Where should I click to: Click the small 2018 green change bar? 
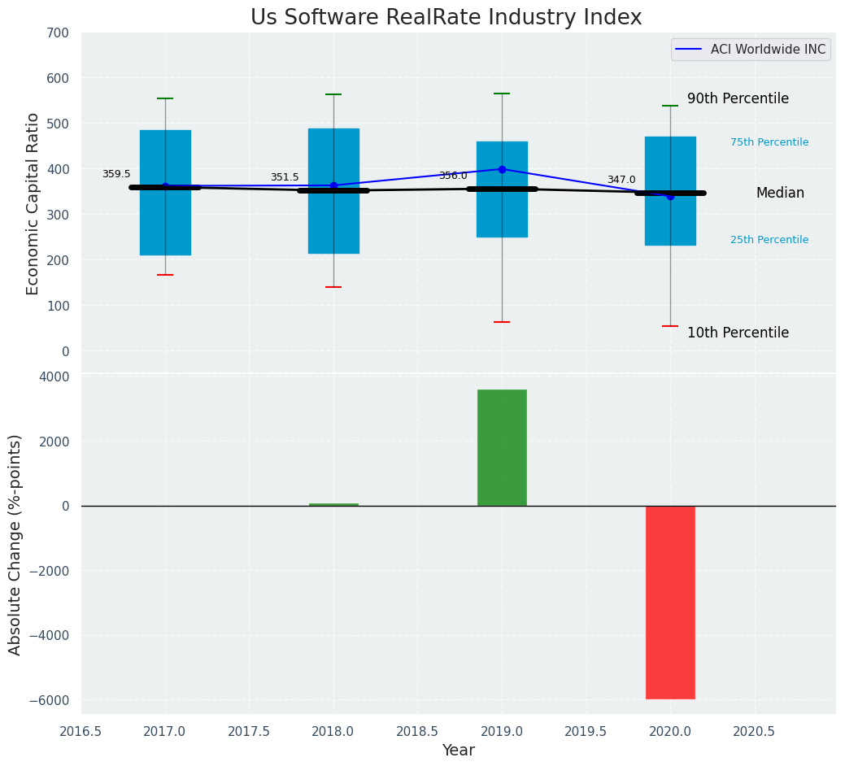[333, 504]
